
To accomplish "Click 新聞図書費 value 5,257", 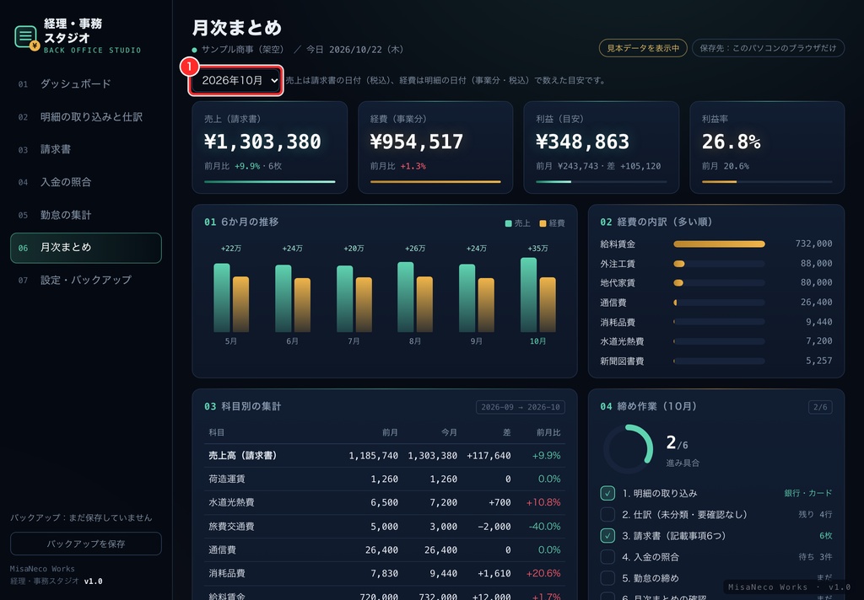I will pos(818,362).
